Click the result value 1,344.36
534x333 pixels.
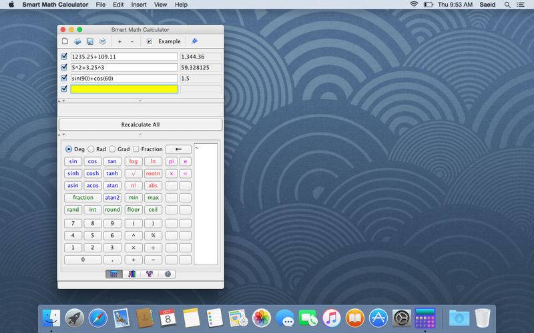tap(193, 57)
